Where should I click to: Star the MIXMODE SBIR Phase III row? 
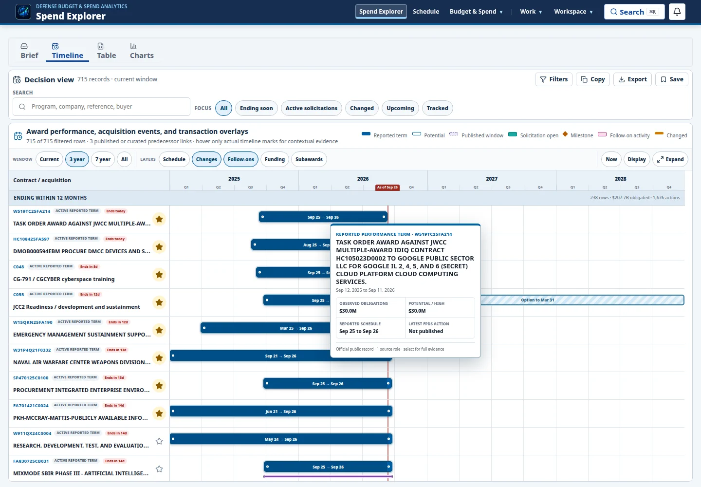[159, 469]
